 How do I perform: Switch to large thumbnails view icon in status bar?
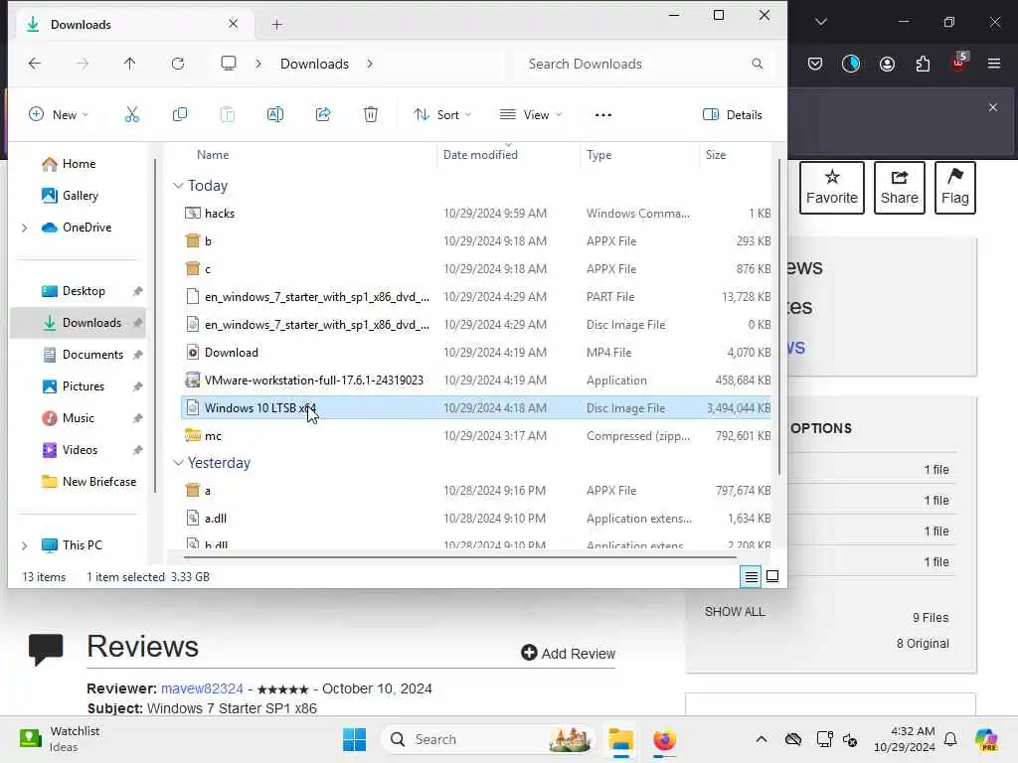772,576
